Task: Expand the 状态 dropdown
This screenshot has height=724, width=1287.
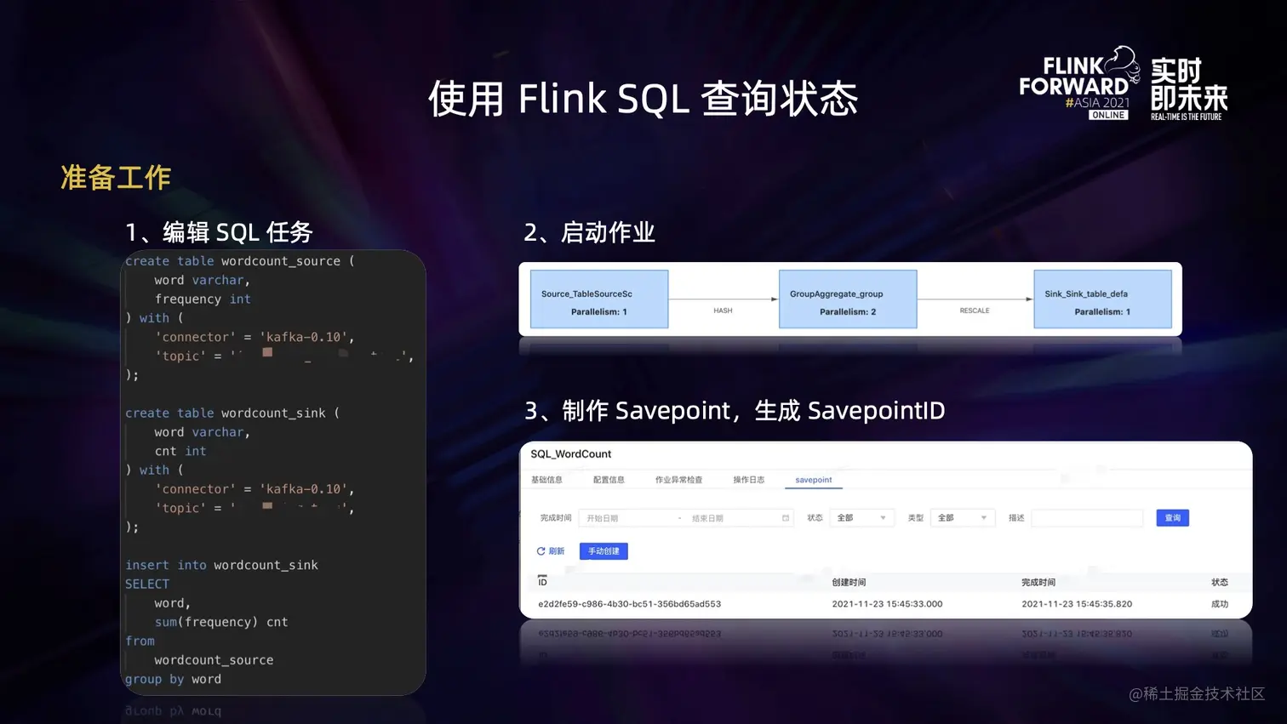Action: (x=861, y=518)
